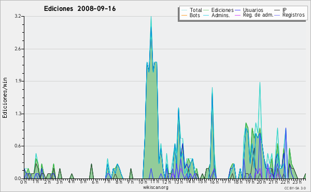Click the green Ediciones legend line swatch
This screenshot has width=311, height=192.
coord(206,10)
